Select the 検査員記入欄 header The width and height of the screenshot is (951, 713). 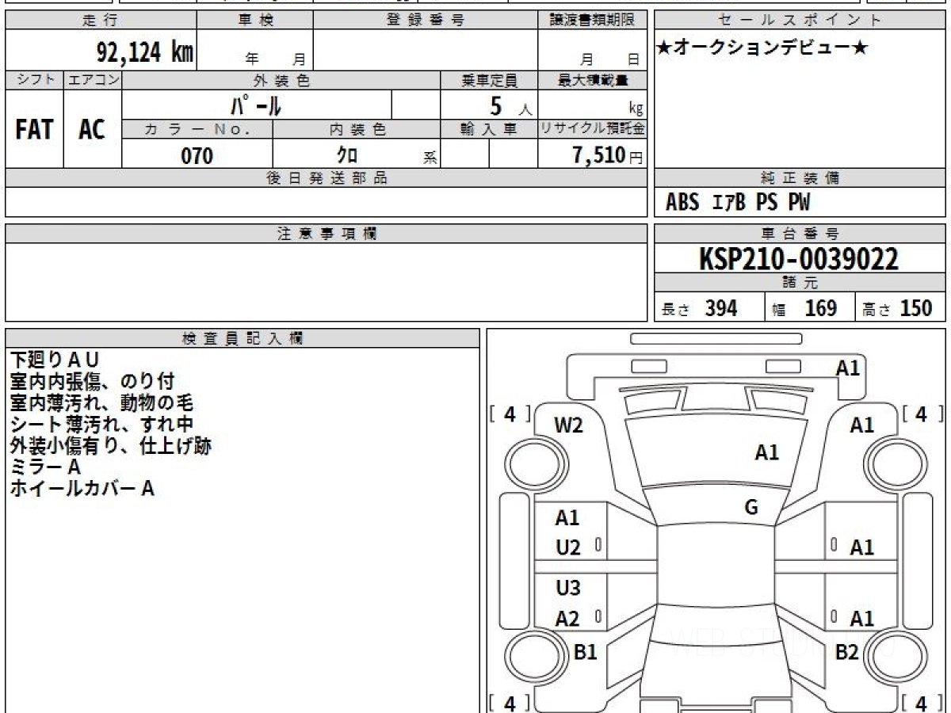[x=243, y=337]
